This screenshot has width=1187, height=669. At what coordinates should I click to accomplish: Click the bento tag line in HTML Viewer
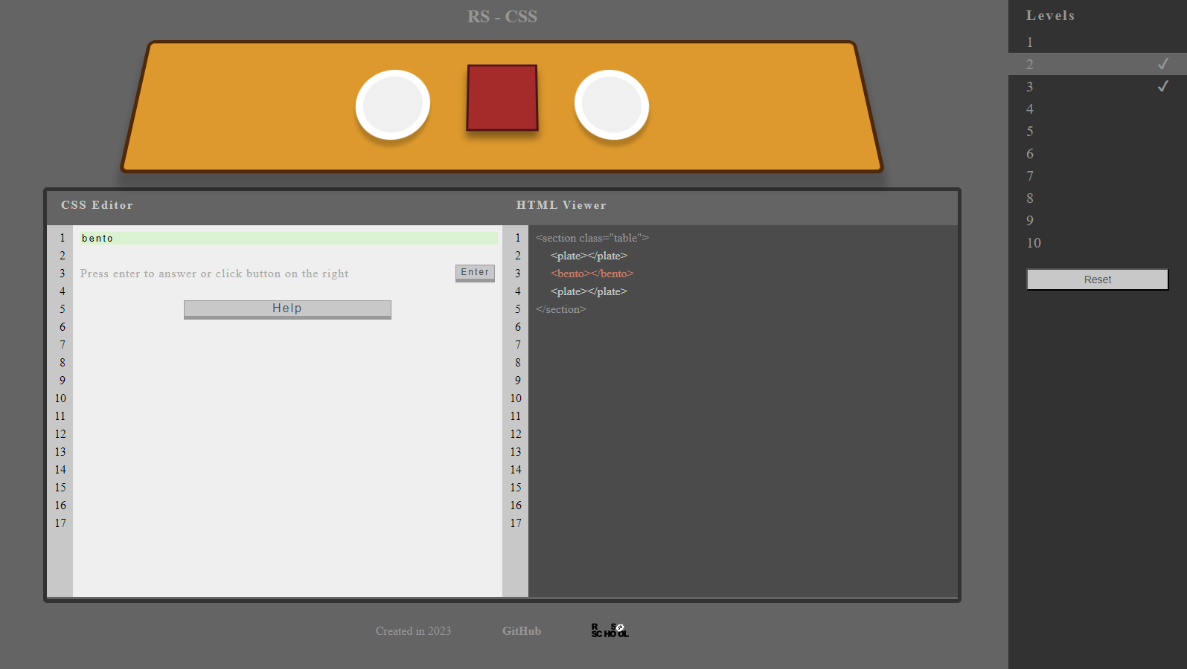coord(592,274)
